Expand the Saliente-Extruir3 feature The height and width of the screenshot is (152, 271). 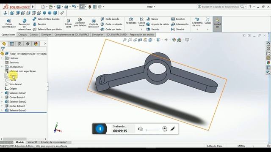pos(2,110)
